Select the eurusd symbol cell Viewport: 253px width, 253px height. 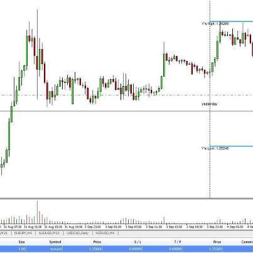pyautogui.click(x=56, y=249)
